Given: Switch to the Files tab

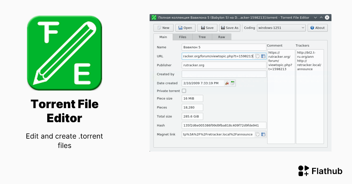Looking at the screenshot, I should 182,37.
